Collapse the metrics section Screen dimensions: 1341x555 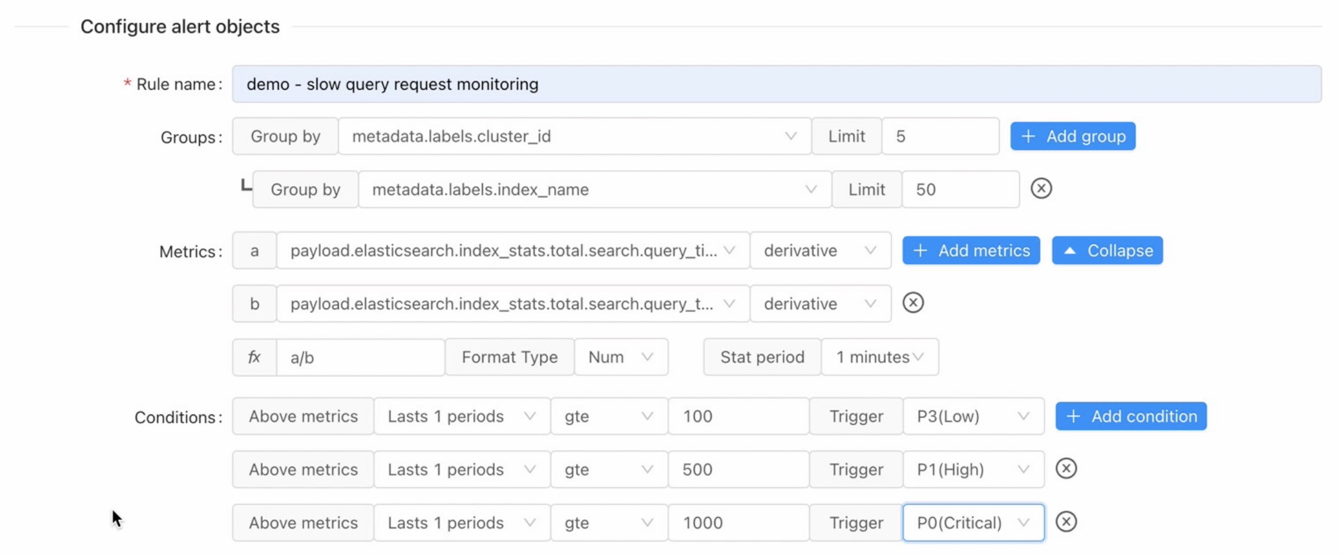click(x=1107, y=250)
